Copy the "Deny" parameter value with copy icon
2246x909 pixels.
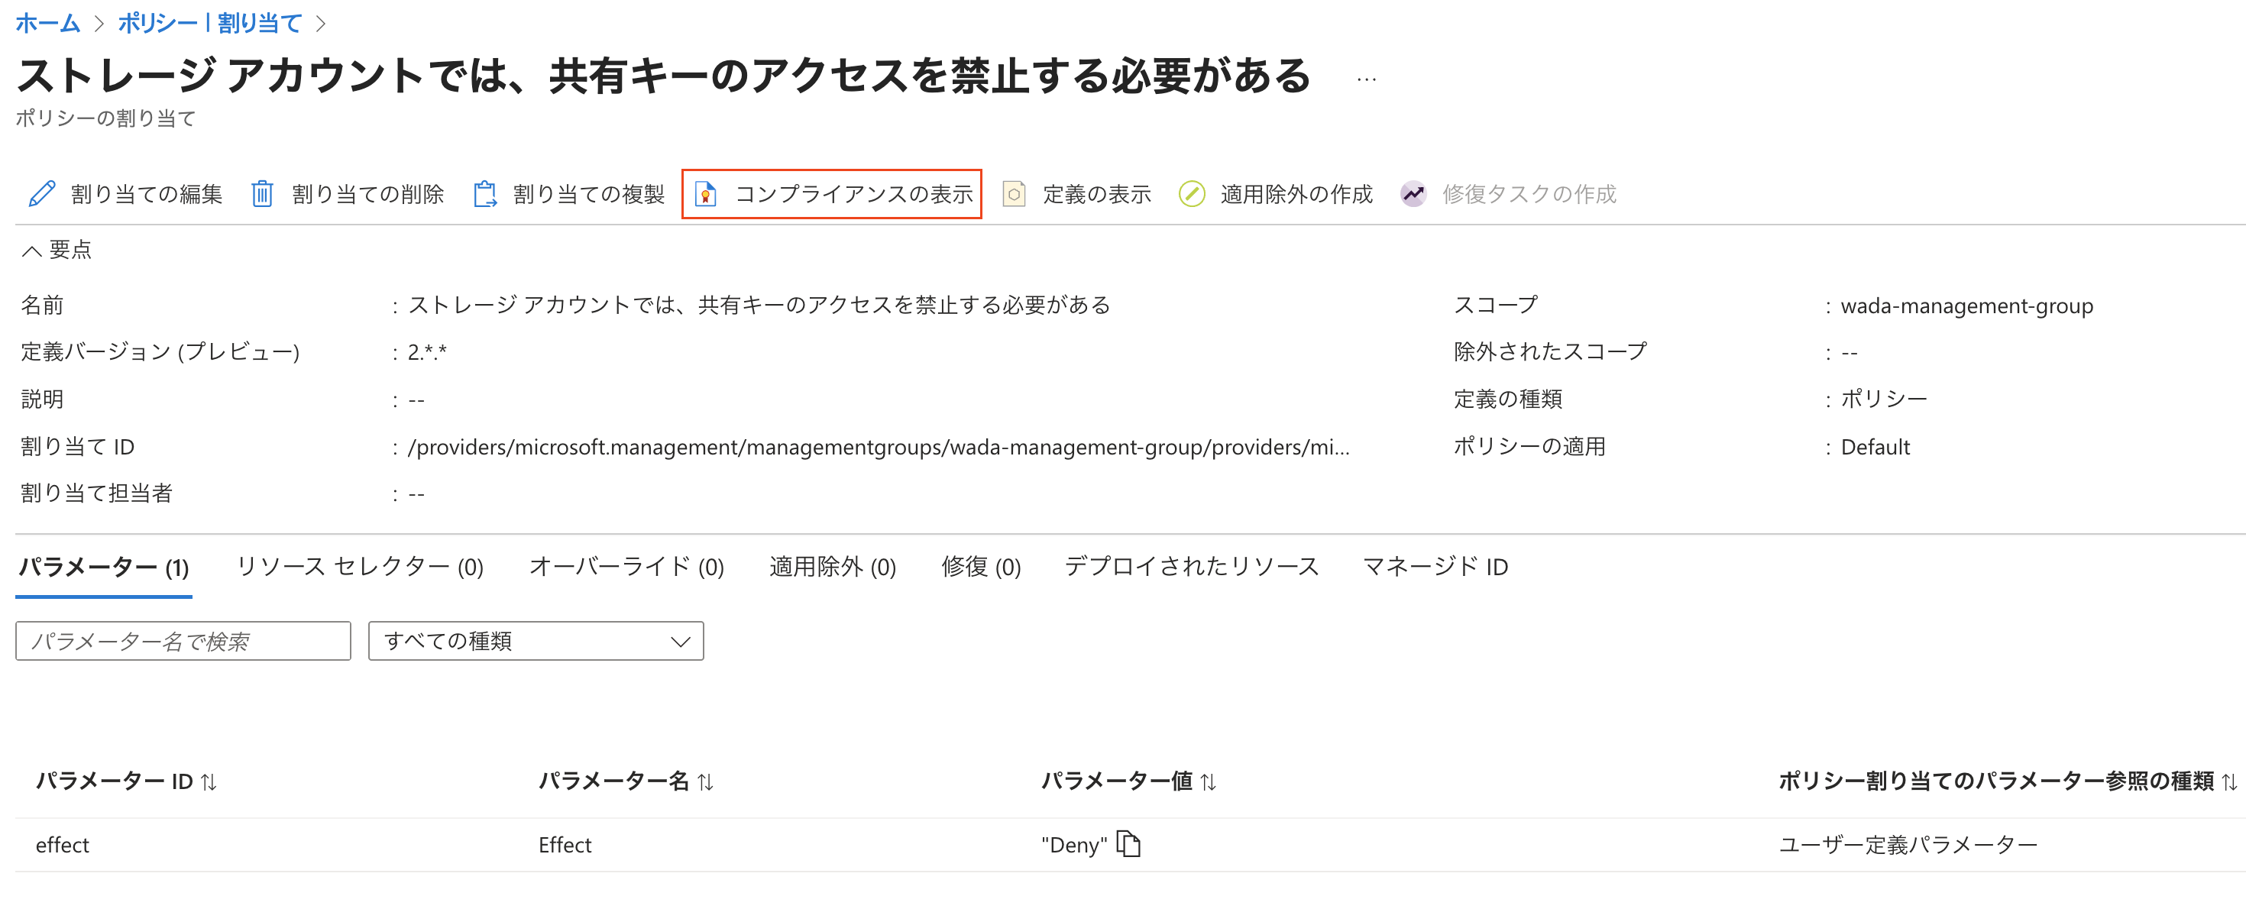(1129, 843)
